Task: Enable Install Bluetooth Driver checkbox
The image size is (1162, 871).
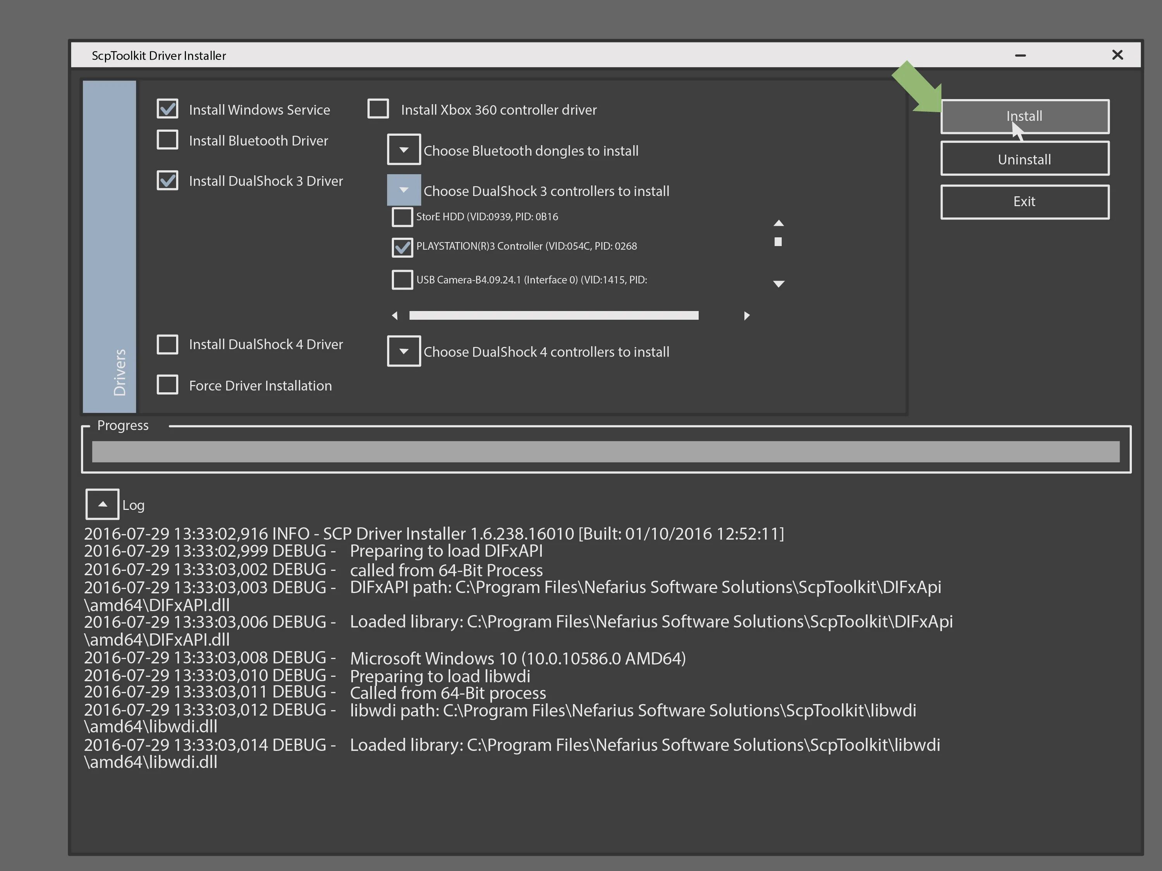Action: pos(168,140)
